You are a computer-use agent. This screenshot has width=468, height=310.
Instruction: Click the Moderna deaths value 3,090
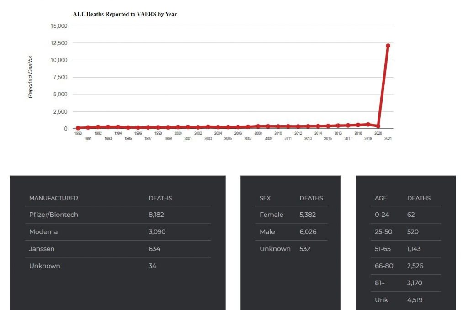[157, 232]
